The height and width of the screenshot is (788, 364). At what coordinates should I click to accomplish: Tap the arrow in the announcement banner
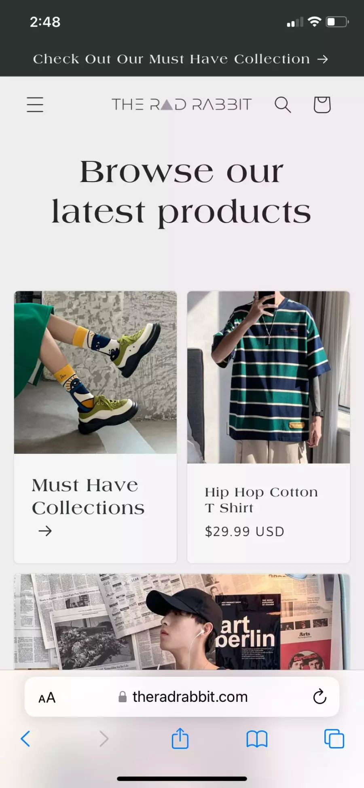click(x=322, y=59)
